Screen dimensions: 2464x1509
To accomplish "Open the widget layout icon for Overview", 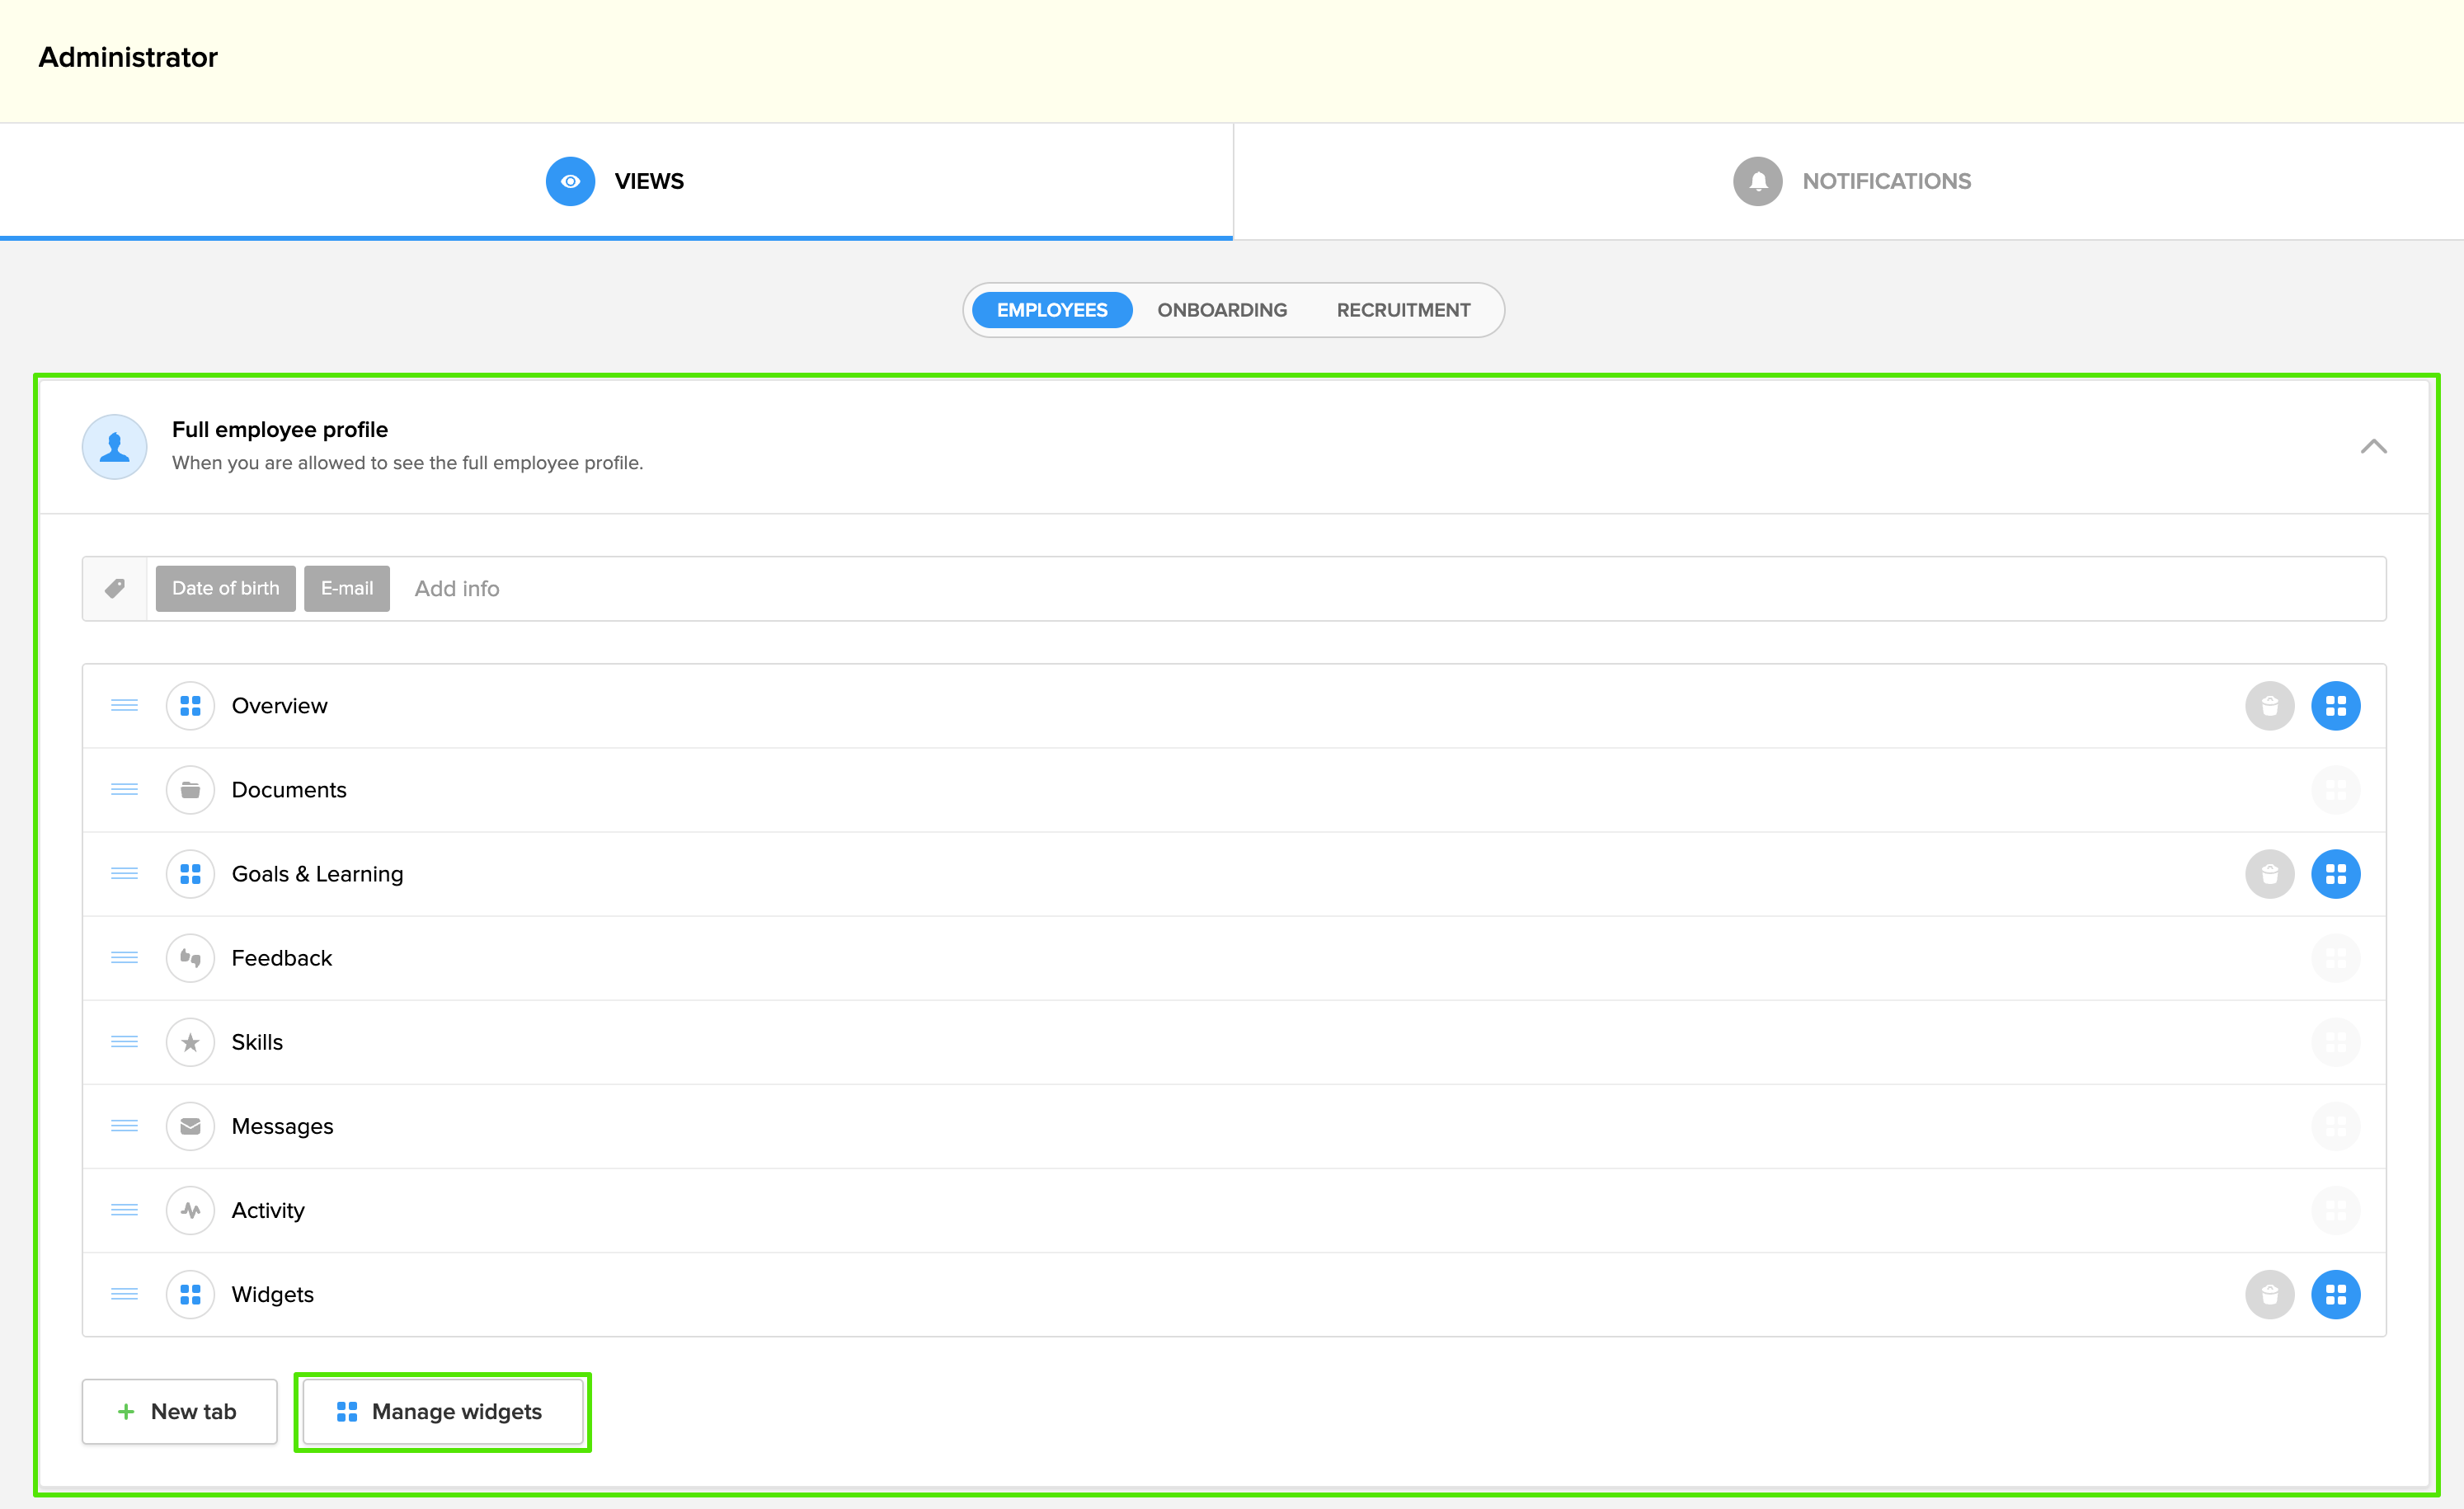I will [x=2335, y=706].
